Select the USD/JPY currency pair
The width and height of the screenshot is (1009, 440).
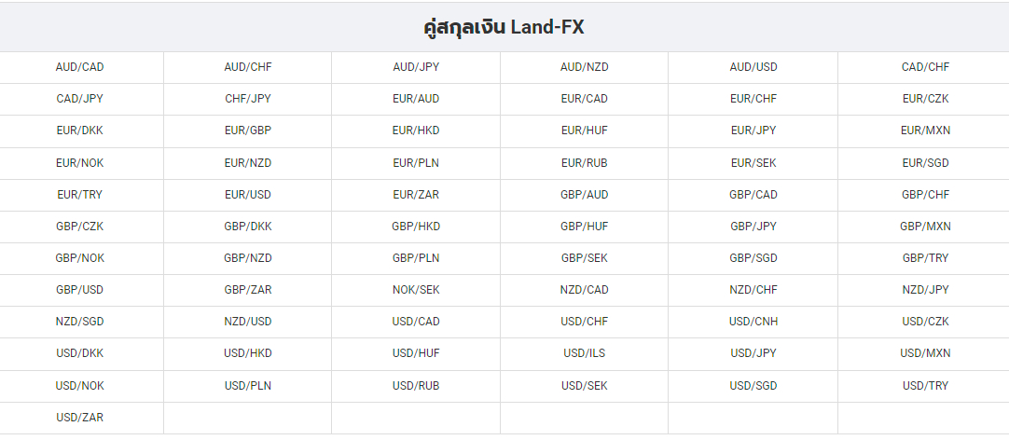[753, 353]
